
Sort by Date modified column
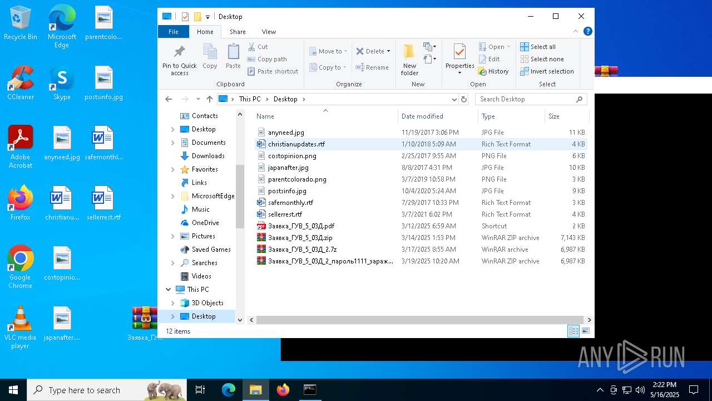pyautogui.click(x=438, y=116)
